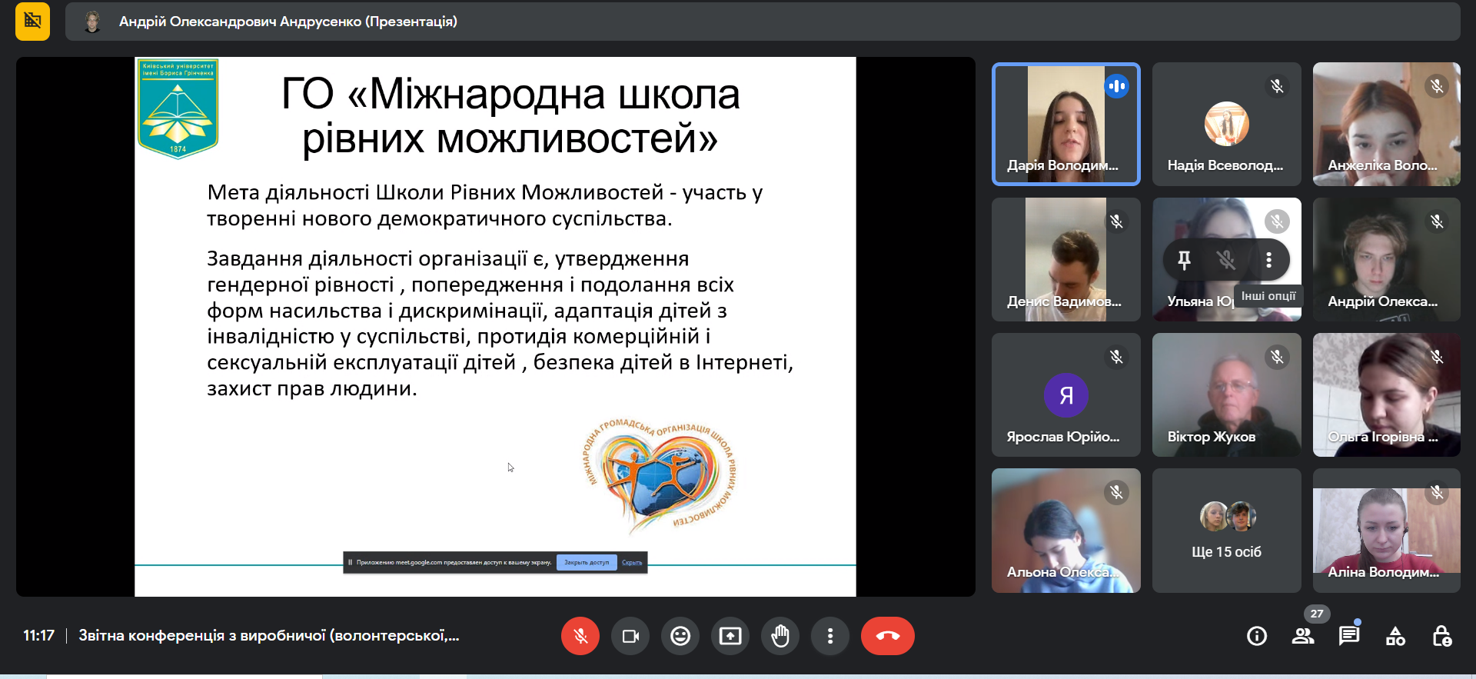
Task: Click the slide title 'ГО «Міжнародна школа рівних можливостей»'
Action: [510, 116]
